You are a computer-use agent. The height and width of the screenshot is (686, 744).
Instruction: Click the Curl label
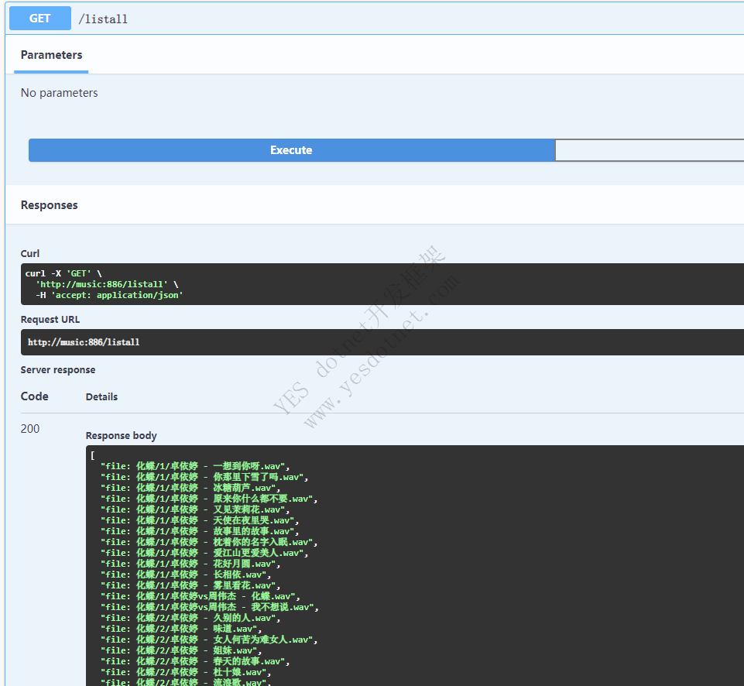pos(30,253)
